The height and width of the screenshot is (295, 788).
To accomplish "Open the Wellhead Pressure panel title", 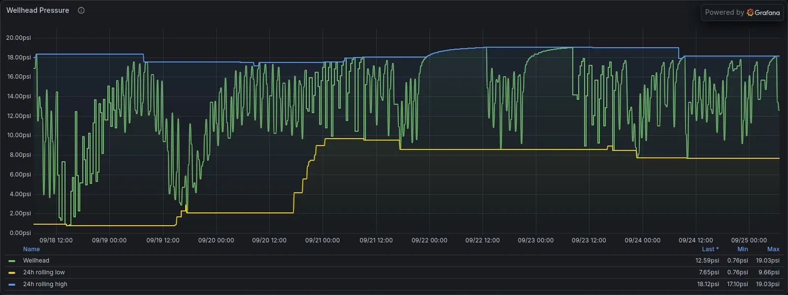I will [38, 10].
